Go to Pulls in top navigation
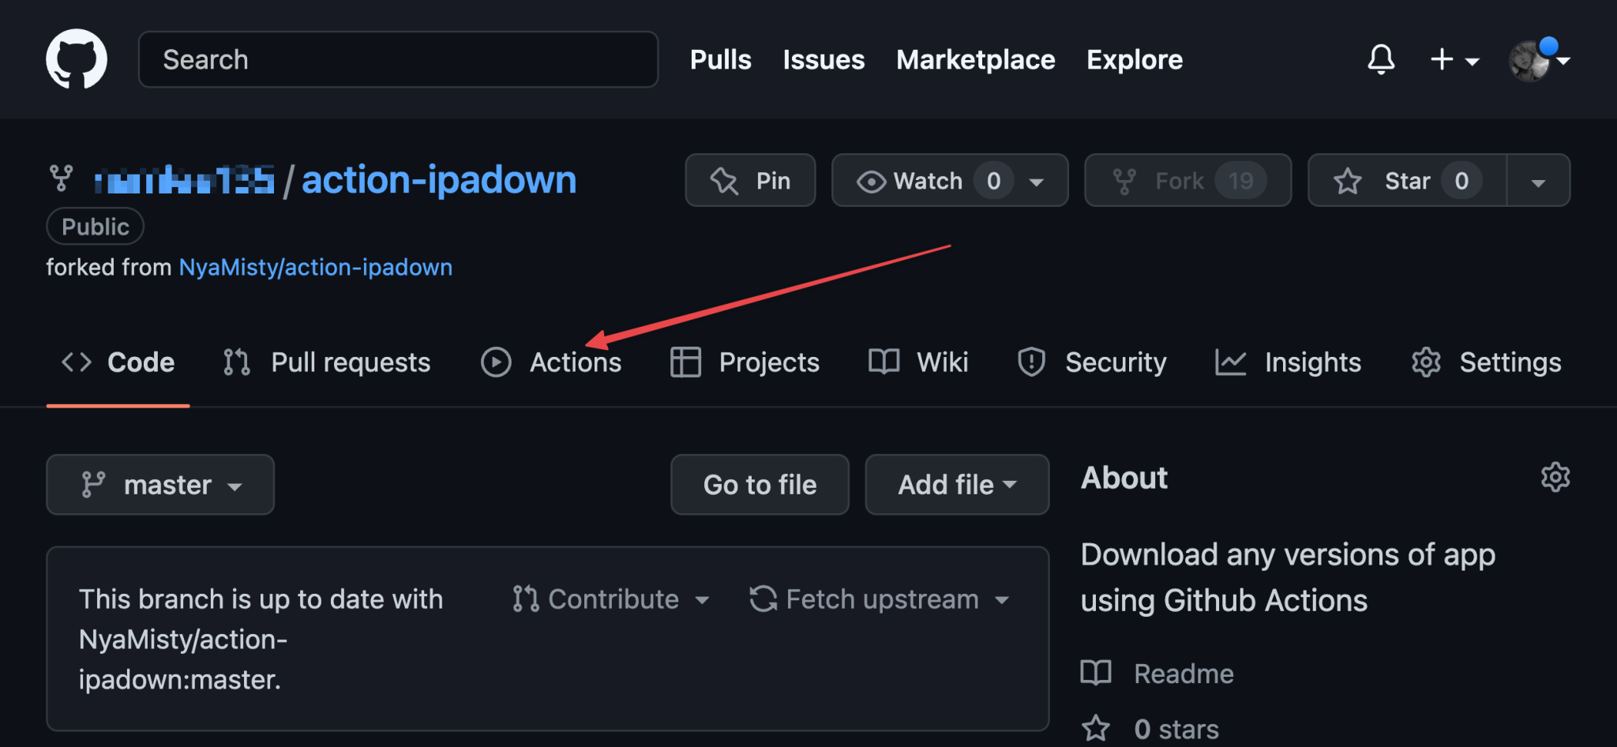The width and height of the screenshot is (1617, 747). [721, 60]
